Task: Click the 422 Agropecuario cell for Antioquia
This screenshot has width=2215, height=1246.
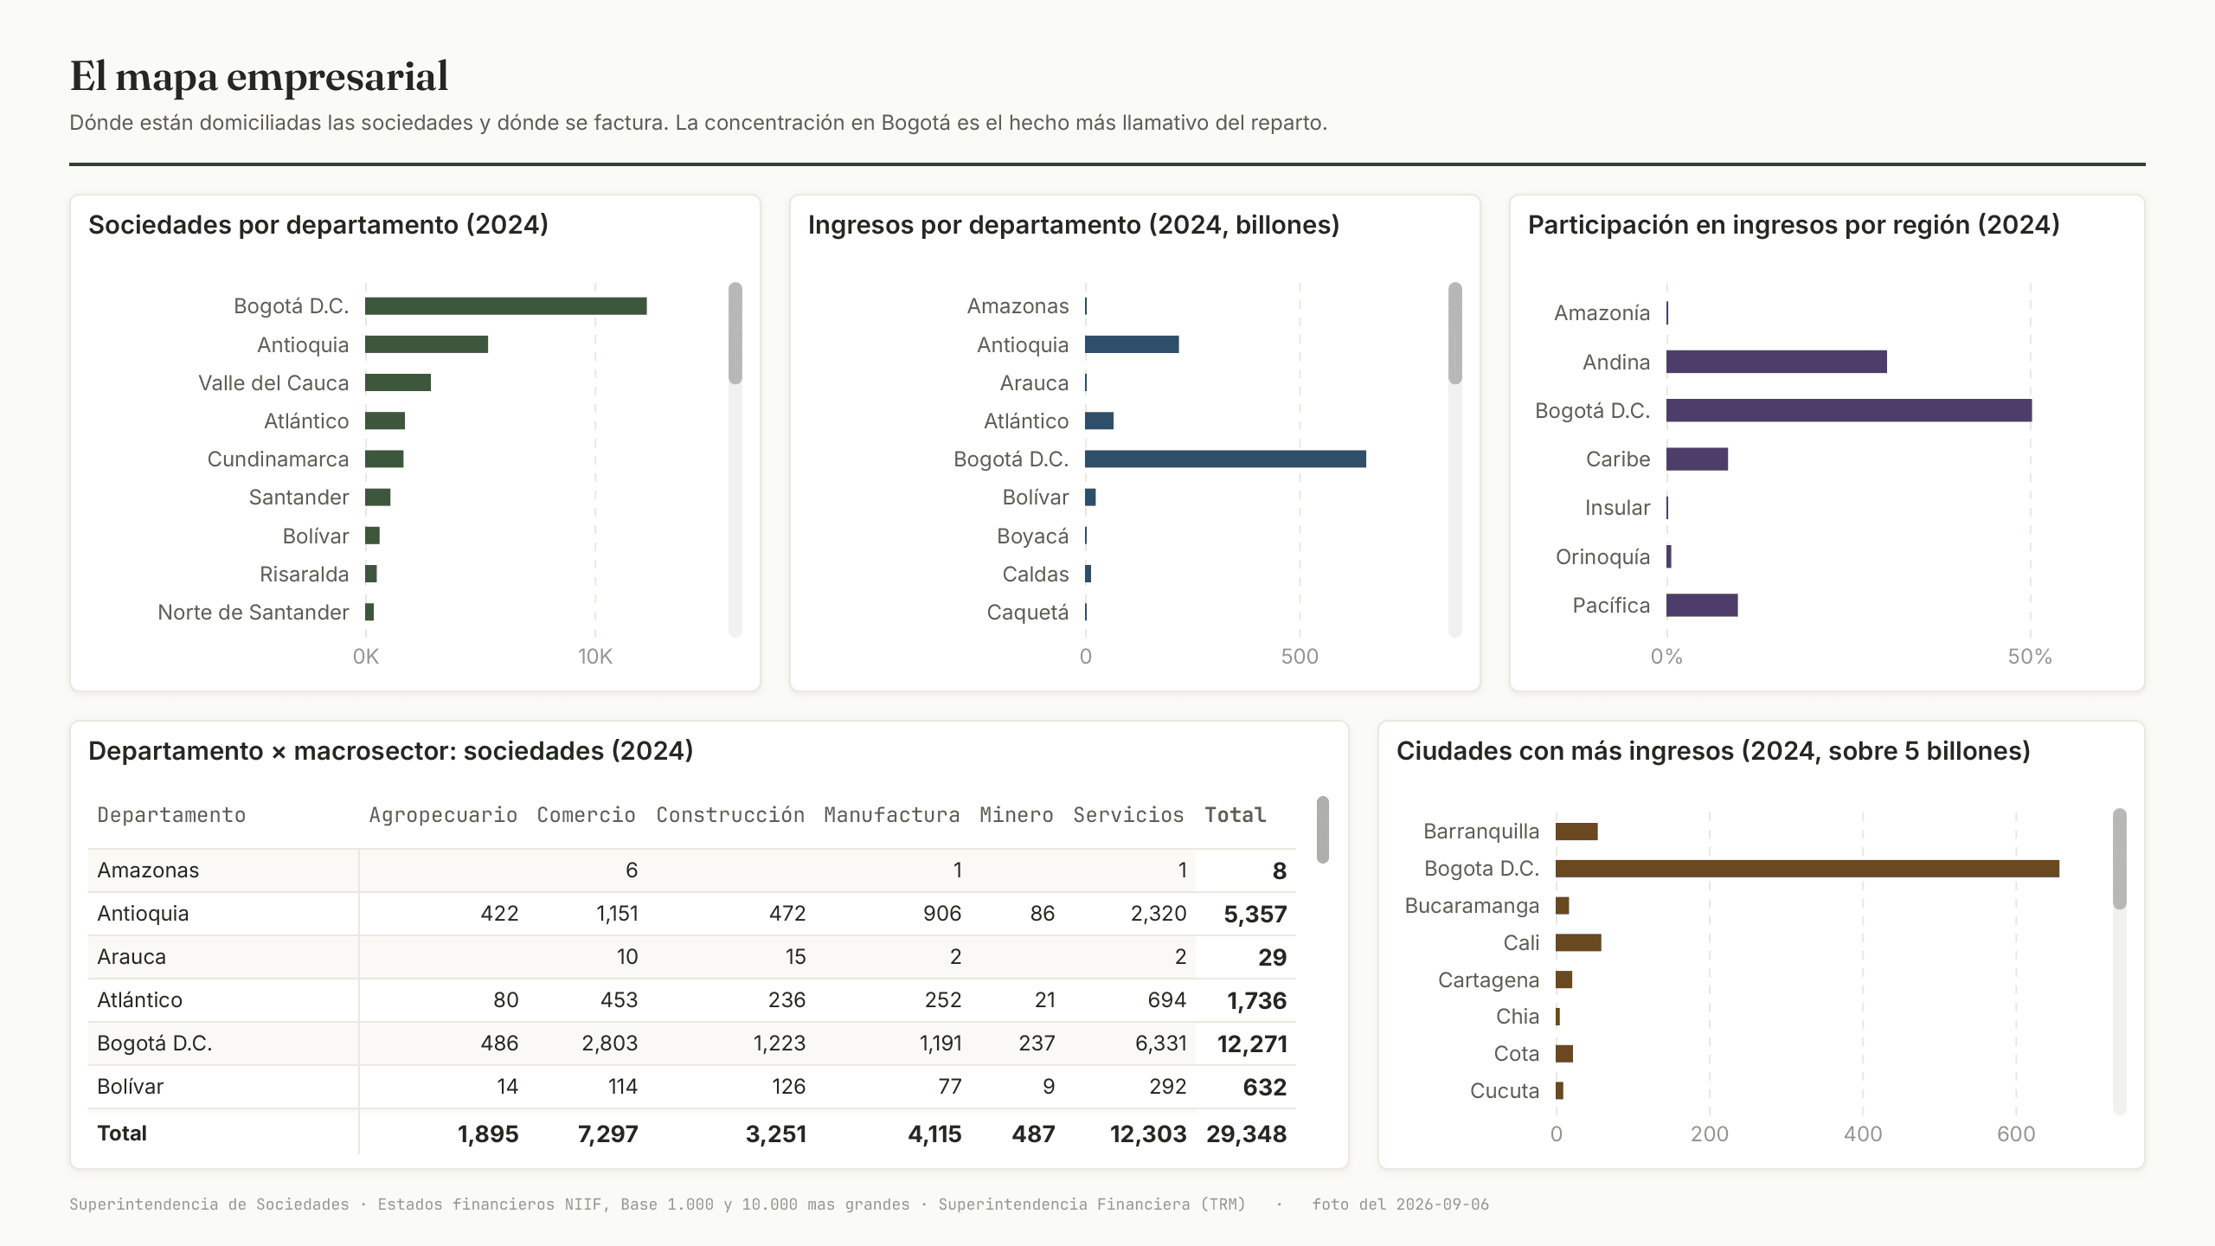Action: pyautogui.click(x=500, y=914)
